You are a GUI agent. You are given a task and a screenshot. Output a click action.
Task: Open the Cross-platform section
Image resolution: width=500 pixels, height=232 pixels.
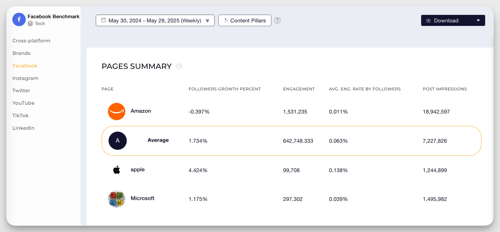click(x=31, y=41)
